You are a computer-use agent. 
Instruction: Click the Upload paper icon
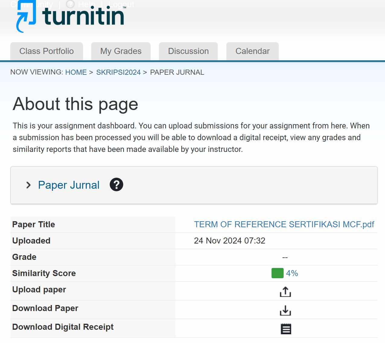click(285, 291)
